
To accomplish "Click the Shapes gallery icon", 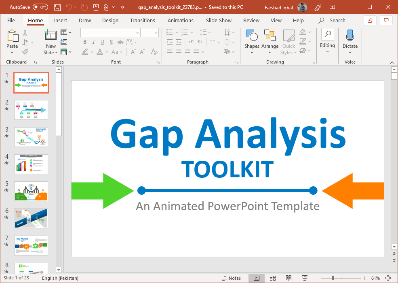I will 252,35.
